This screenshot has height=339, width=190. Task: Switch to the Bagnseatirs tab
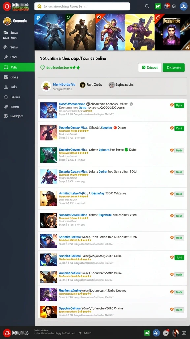click(121, 85)
